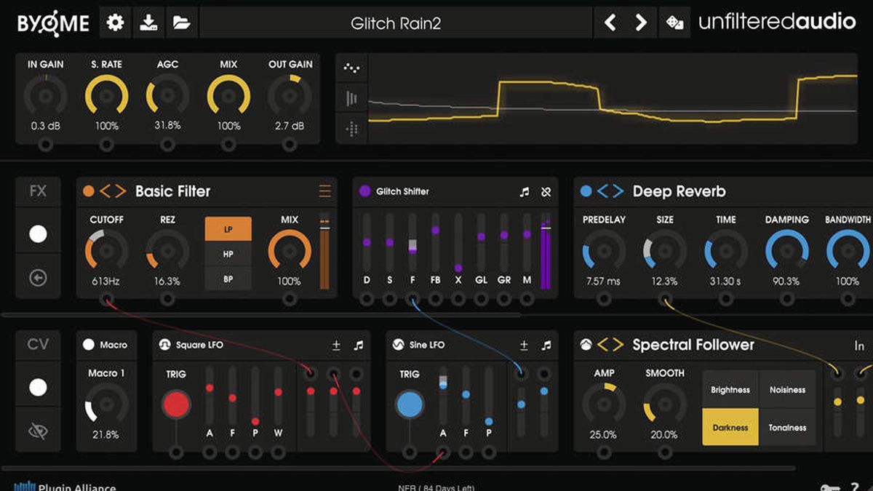Go to the previous preset arrow
This screenshot has height=491, width=873.
pyautogui.click(x=610, y=23)
